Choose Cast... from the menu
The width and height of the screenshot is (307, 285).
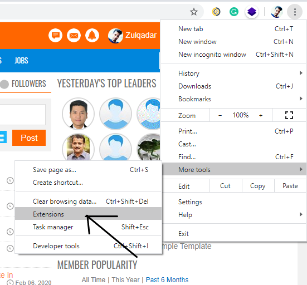pos(233,144)
